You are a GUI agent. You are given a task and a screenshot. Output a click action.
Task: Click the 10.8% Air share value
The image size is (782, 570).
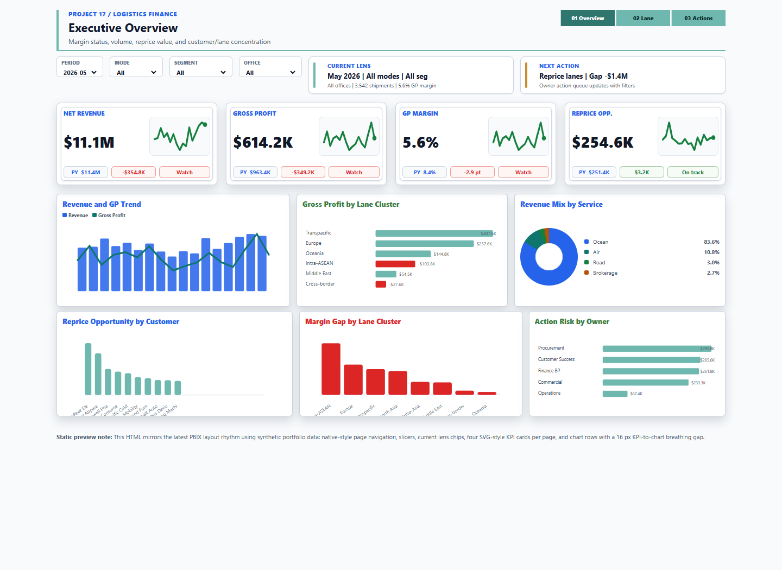point(711,252)
